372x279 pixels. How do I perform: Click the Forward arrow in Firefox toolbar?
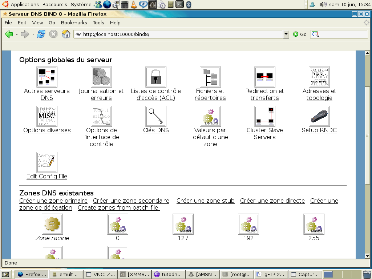[25, 34]
